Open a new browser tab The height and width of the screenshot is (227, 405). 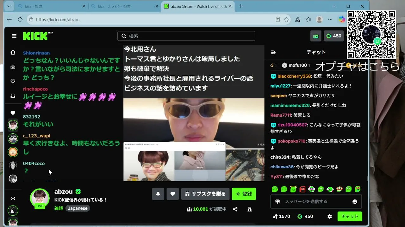241,6
